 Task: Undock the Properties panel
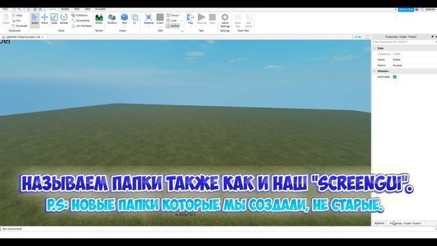tap(432, 36)
